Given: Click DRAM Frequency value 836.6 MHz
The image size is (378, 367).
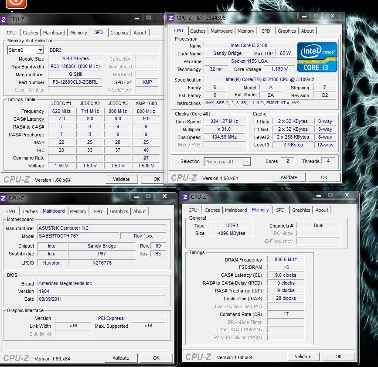Looking at the screenshot, I should [286, 259].
